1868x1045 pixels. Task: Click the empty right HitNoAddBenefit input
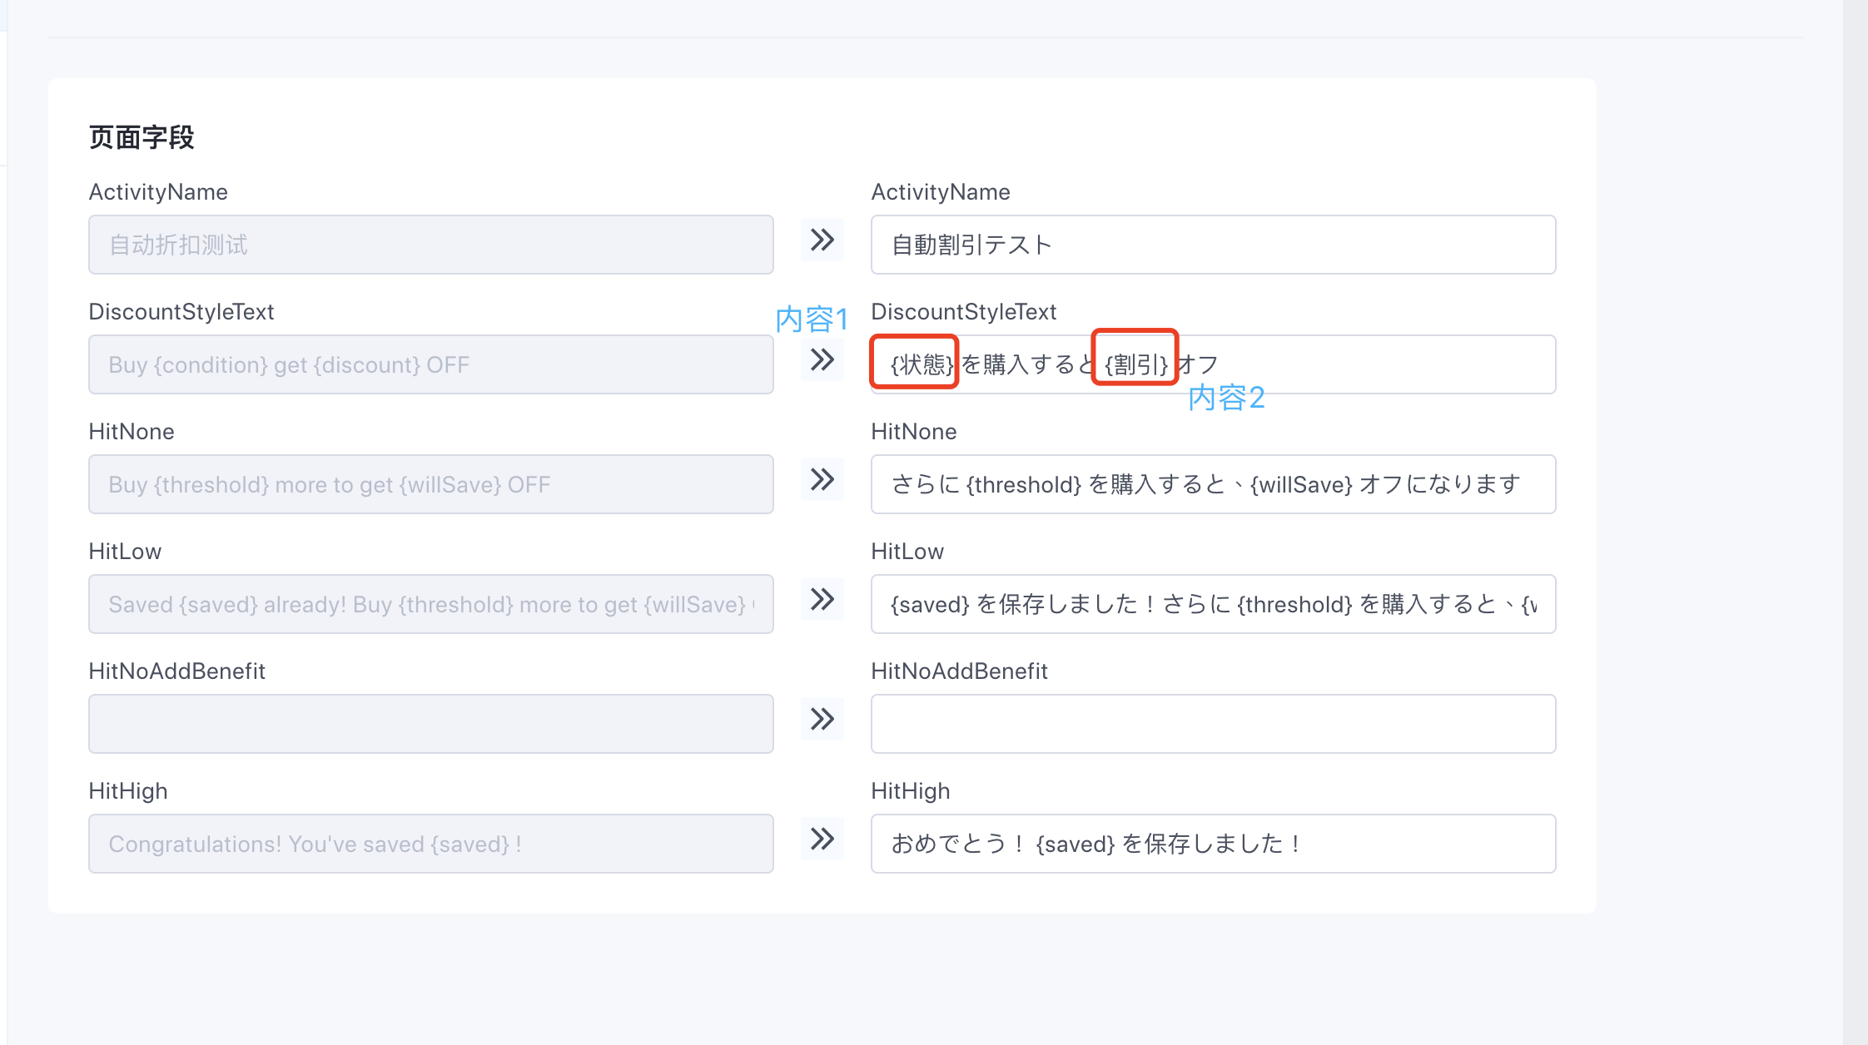coord(1213,724)
